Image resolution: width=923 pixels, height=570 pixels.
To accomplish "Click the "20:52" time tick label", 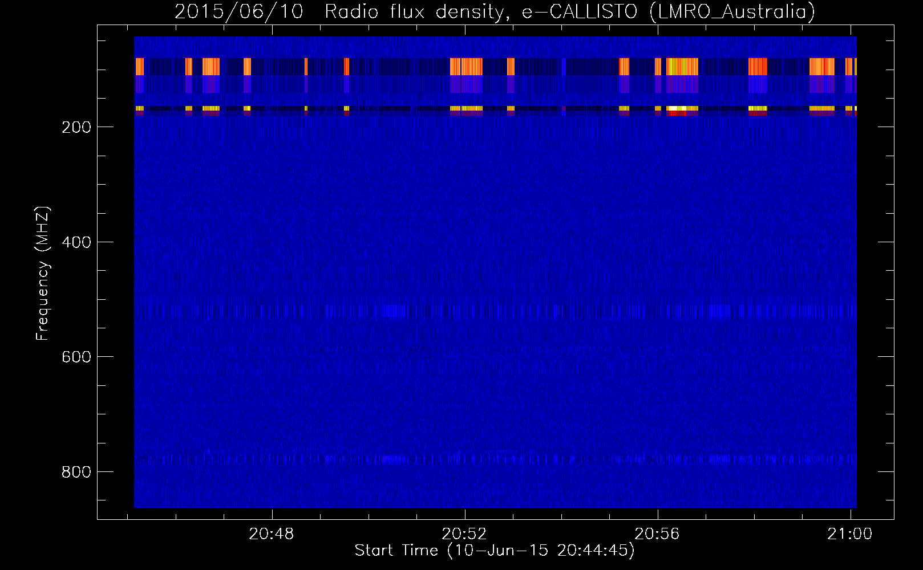I will pyautogui.click(x=464, y=534).
